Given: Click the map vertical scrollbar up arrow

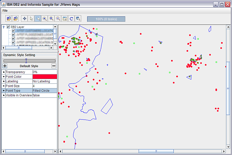Looking at the screenshot, I should click(228, 27).
